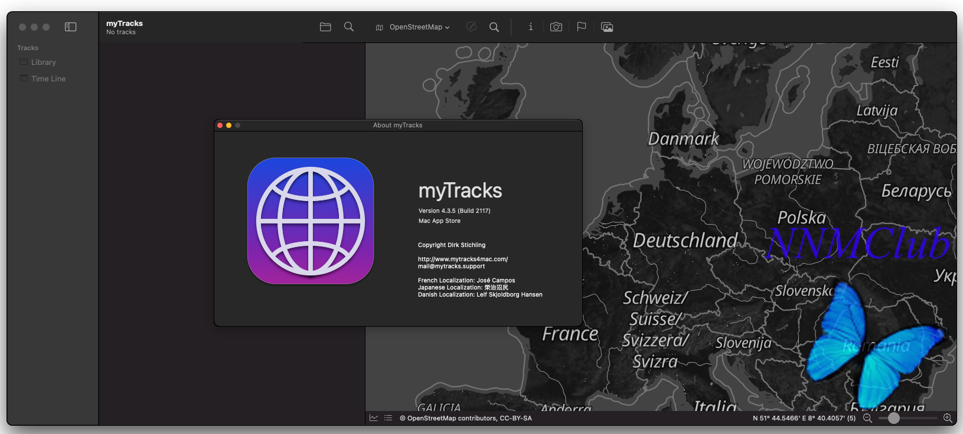
Task: Click Copyright Dirk Stichling text
Action: [x=452, y=245]
